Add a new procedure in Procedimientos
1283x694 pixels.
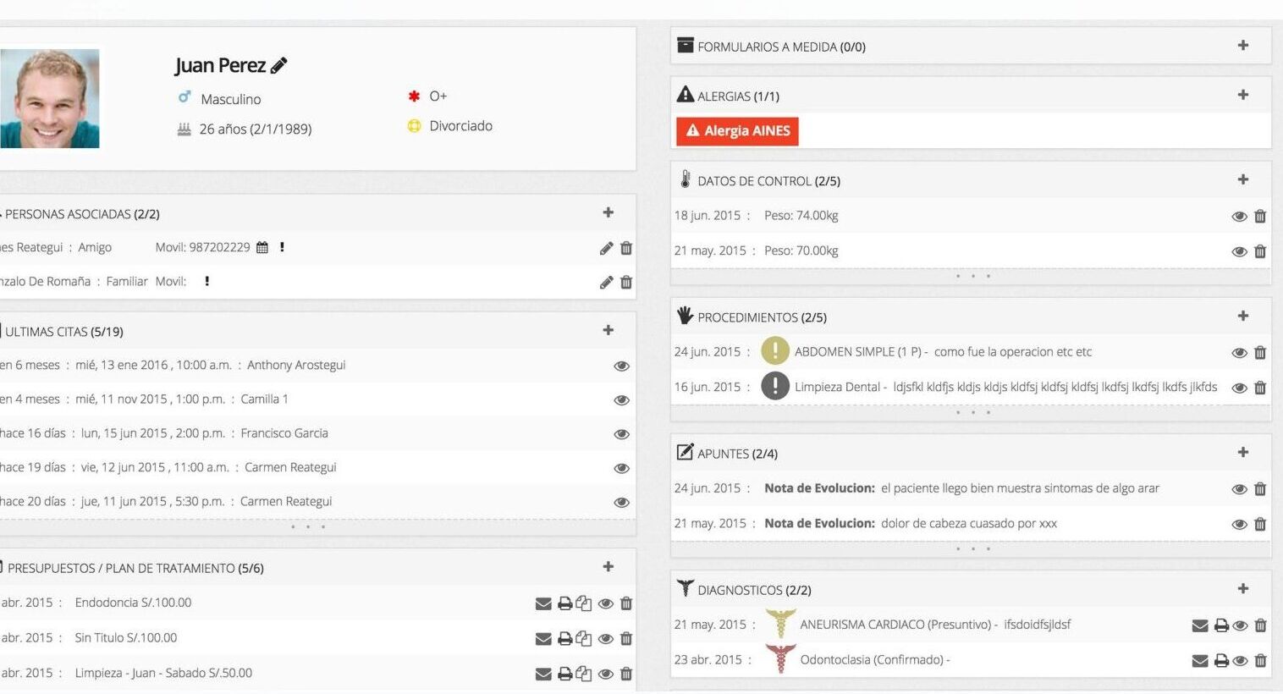click(x=1243, y=316)
